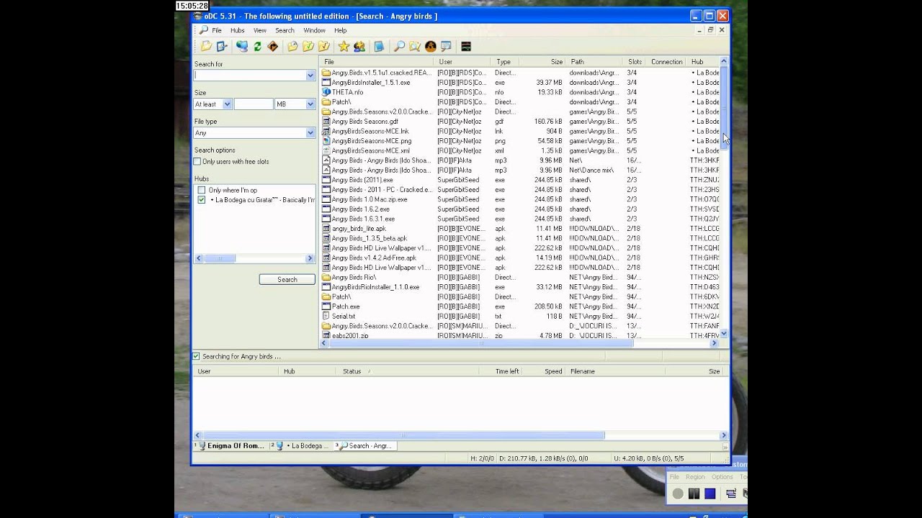This screenshot has height=518, width=922.
Task: Expand the Search for history dropdown
Action: pos(310,76)
